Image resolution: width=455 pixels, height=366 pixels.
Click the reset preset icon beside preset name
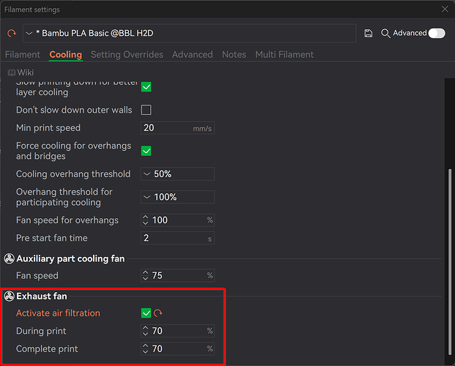tap(12, 34)
